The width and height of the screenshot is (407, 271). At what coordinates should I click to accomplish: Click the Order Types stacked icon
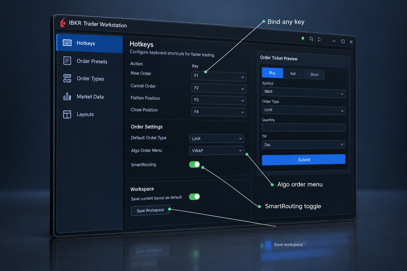67,78
